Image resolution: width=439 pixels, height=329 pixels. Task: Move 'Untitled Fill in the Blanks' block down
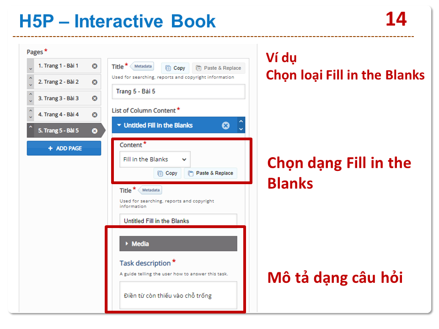241,129
